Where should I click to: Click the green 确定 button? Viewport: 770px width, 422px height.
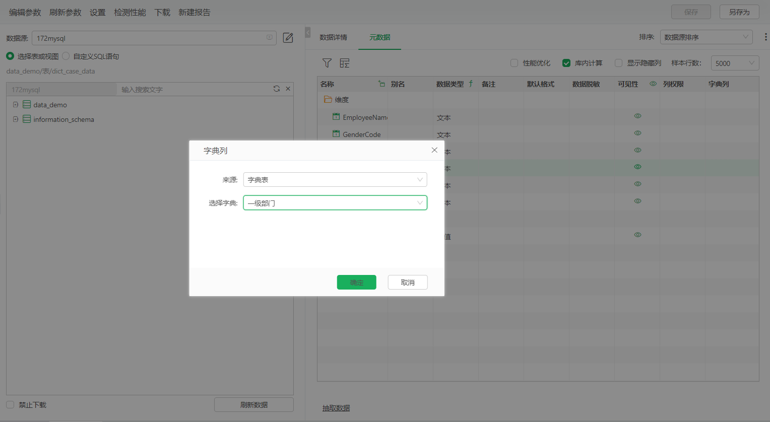(x=356, y=283)
